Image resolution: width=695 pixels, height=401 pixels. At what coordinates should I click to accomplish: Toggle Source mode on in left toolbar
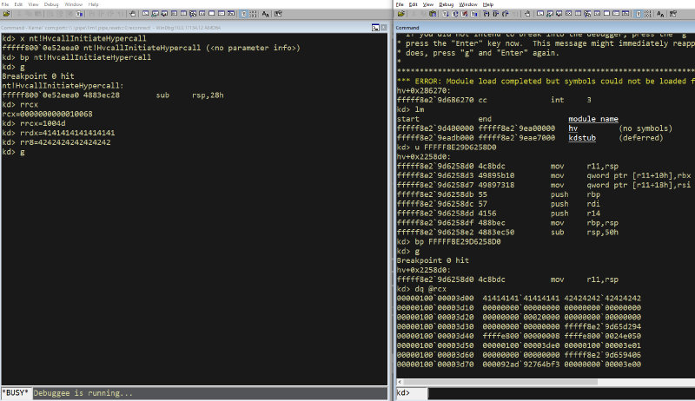pyautogui.click(x=242, y=15)
